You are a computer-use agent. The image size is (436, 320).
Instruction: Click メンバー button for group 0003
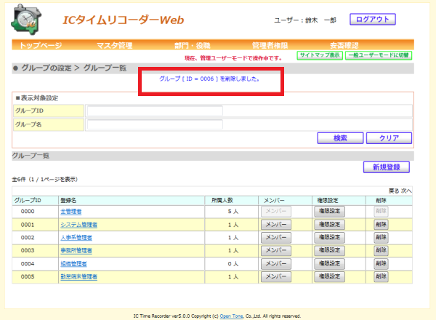click(276, 251)
